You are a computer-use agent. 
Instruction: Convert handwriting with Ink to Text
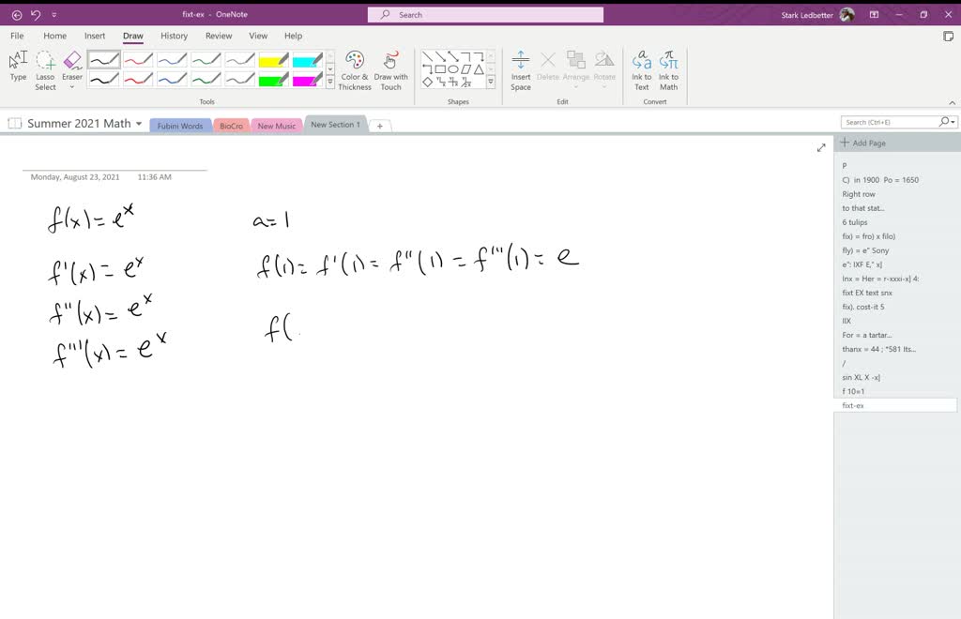point(641,68)
